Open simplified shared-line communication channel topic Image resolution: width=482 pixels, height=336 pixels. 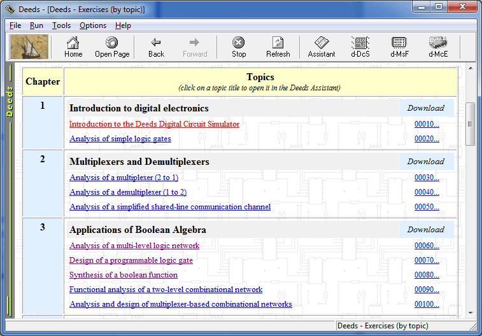pyautogui.click(x=170, y=207)
